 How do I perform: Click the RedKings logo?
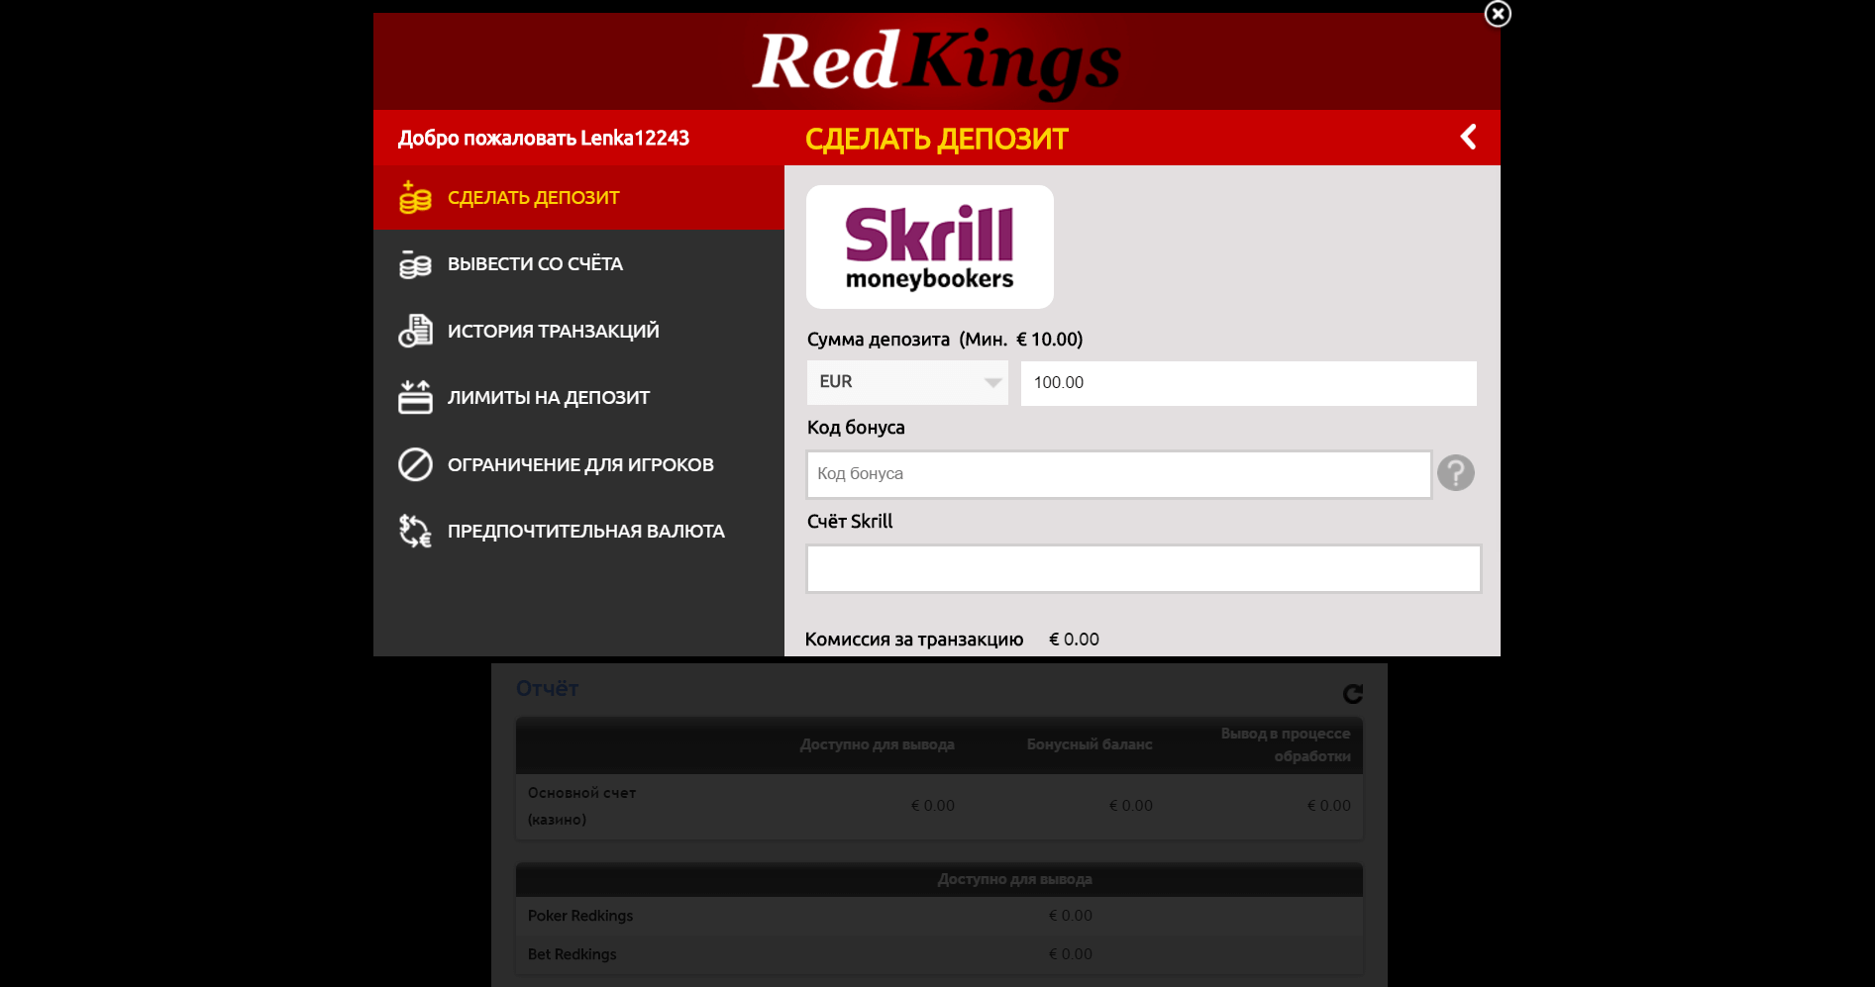[937, 62]
